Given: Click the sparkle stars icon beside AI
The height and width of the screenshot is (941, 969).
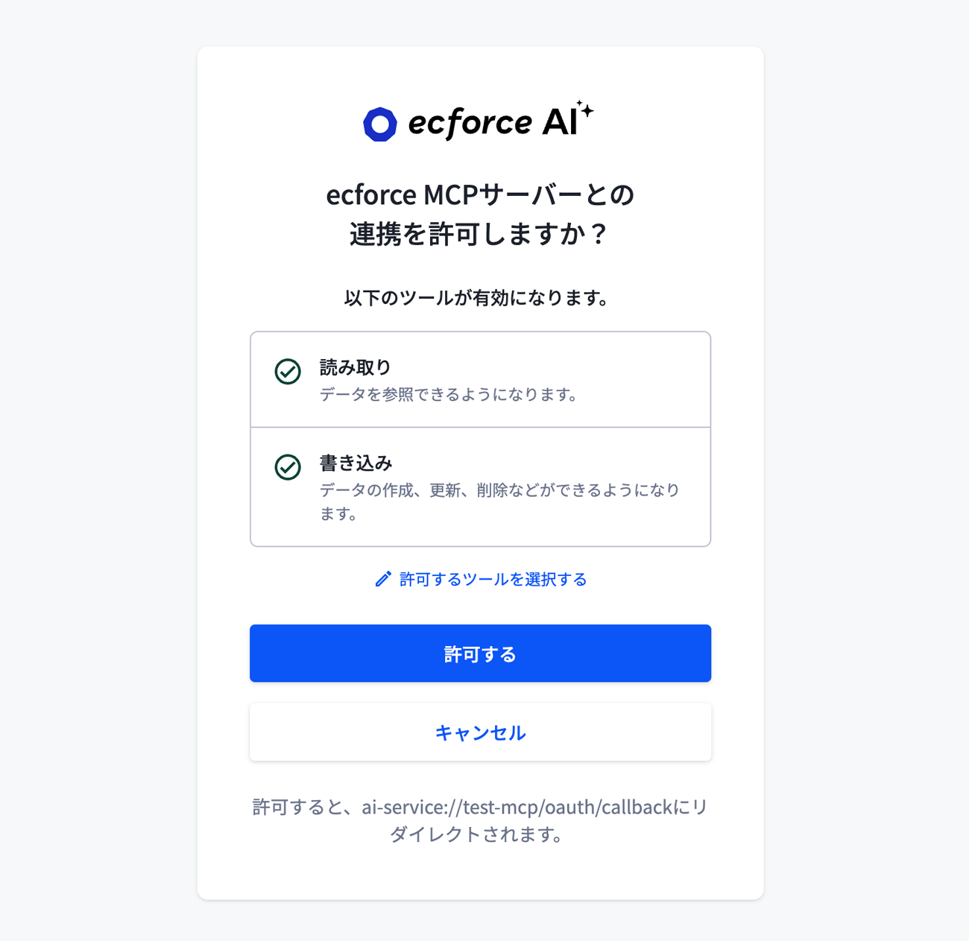Looking at the screenshot, I should pyautogui.click(x=585, y=110).
